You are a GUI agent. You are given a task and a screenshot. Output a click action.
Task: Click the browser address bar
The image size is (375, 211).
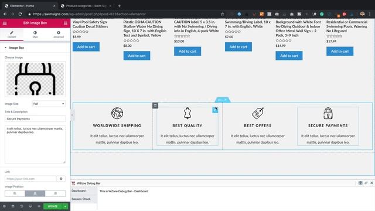124,14
